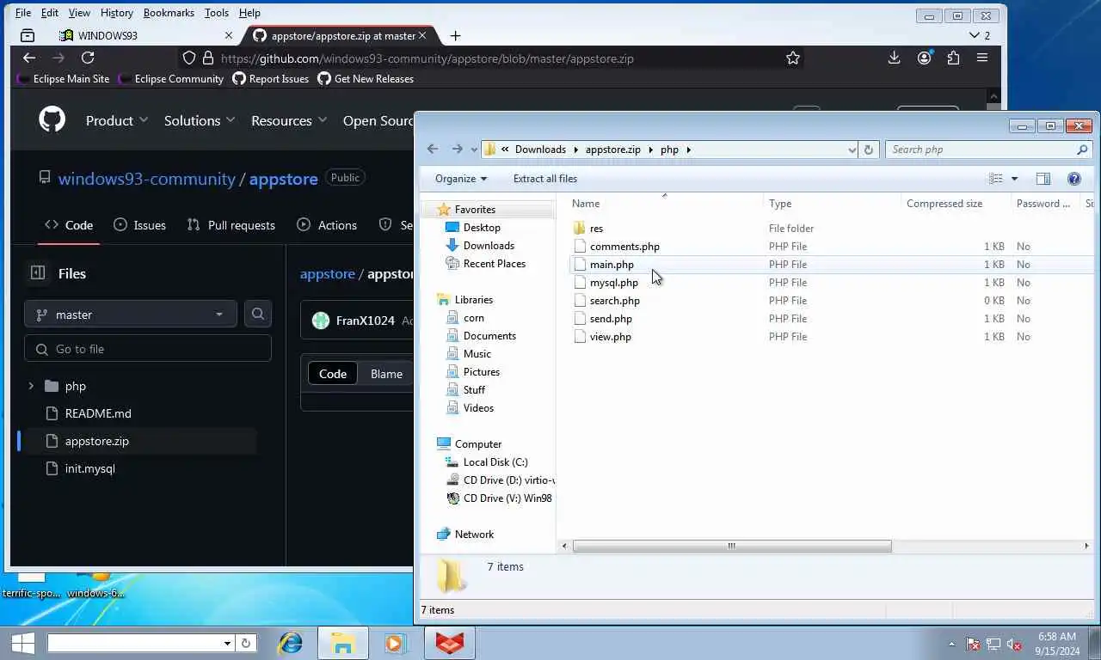The height and width of the screenshot is (660, 1101).
Task: Close the appstore.zip browser tab
Action: tap(422, 35)
